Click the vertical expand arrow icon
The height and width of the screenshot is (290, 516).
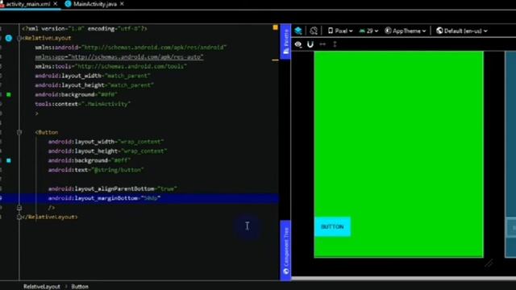[335, 44]
